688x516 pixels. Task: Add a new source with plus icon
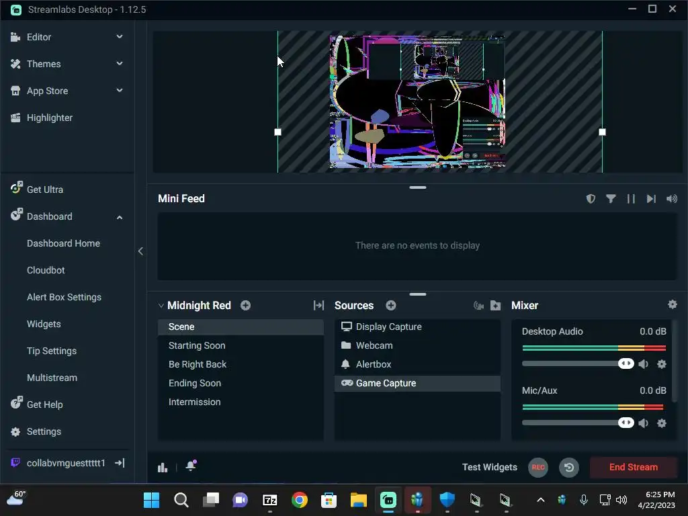coord(391,306)
